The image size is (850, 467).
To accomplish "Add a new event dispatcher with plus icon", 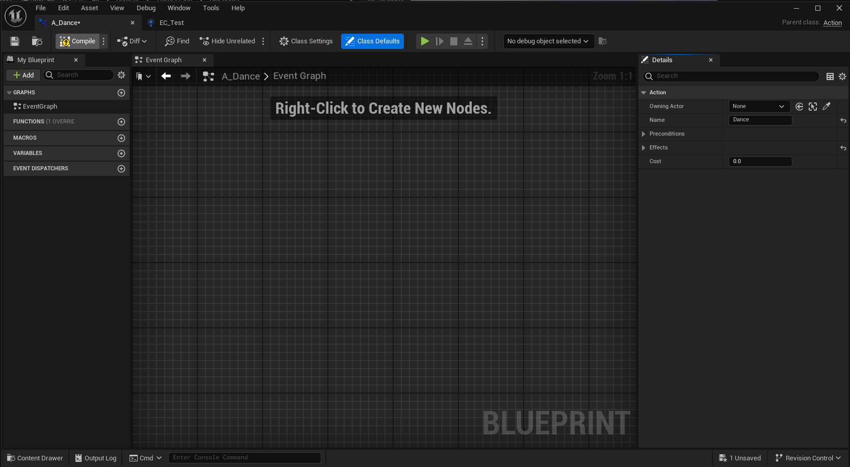I will click(121, 169).
